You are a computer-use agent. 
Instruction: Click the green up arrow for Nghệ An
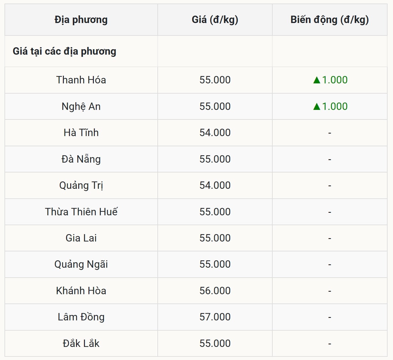point(317,106)
